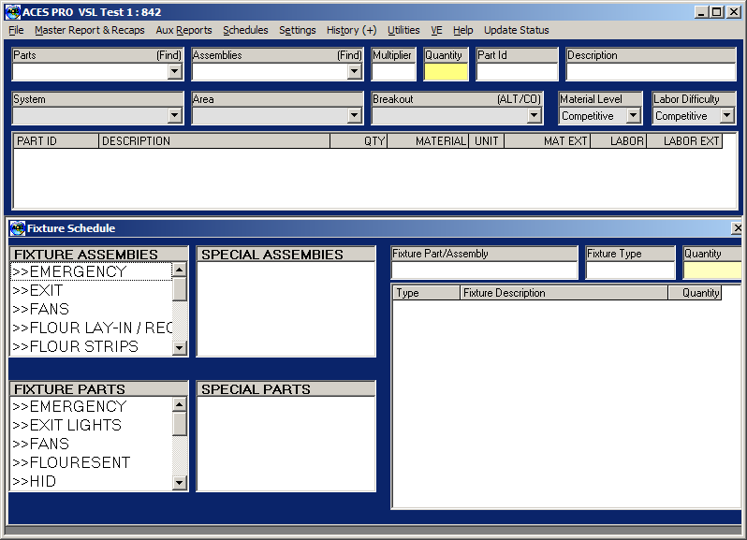Click the MAT EXT column header
This screenshot has width=747, height=540.
point(548,141)
